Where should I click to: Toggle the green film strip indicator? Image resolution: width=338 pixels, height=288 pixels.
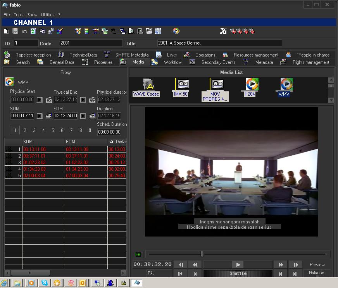click(138, 254)
